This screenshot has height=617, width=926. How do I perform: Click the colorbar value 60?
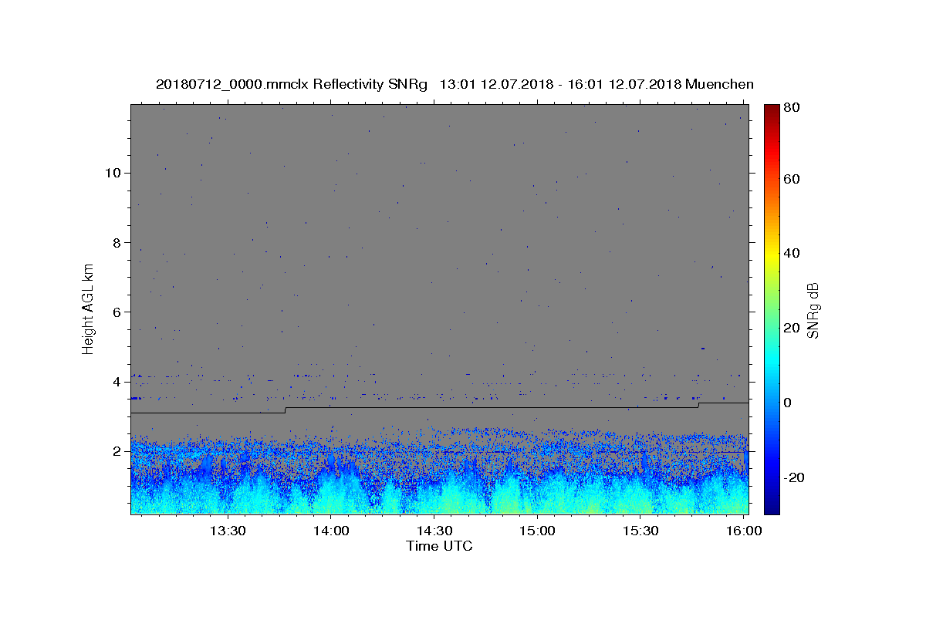792,179
